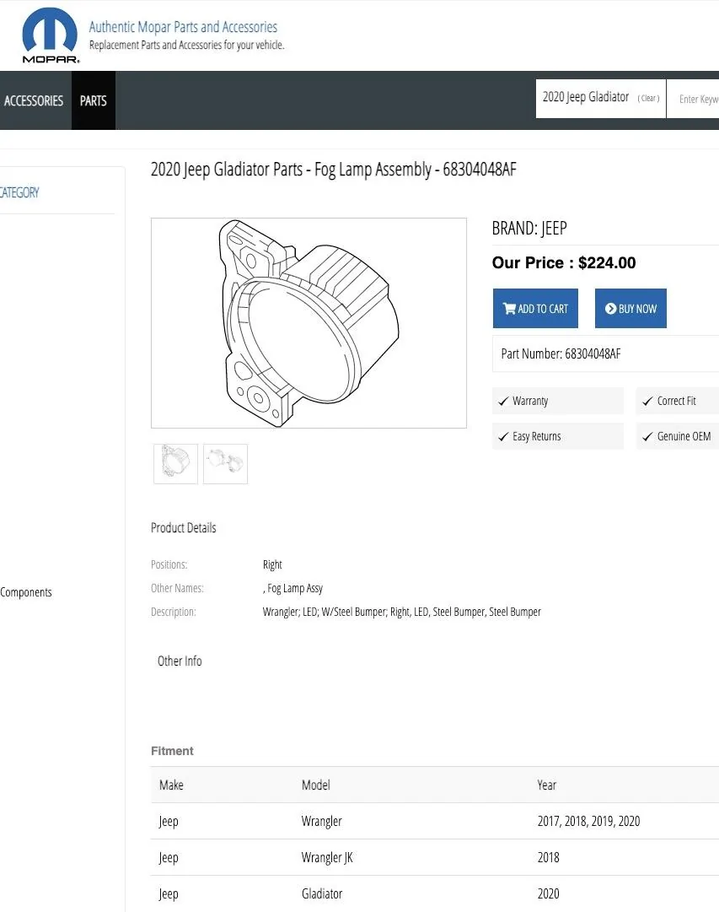Image resolution: width=719 pixels, height=912 pixels.
Task: Click the Genuine OEM checkmark icon
Action: click(647, 437)
